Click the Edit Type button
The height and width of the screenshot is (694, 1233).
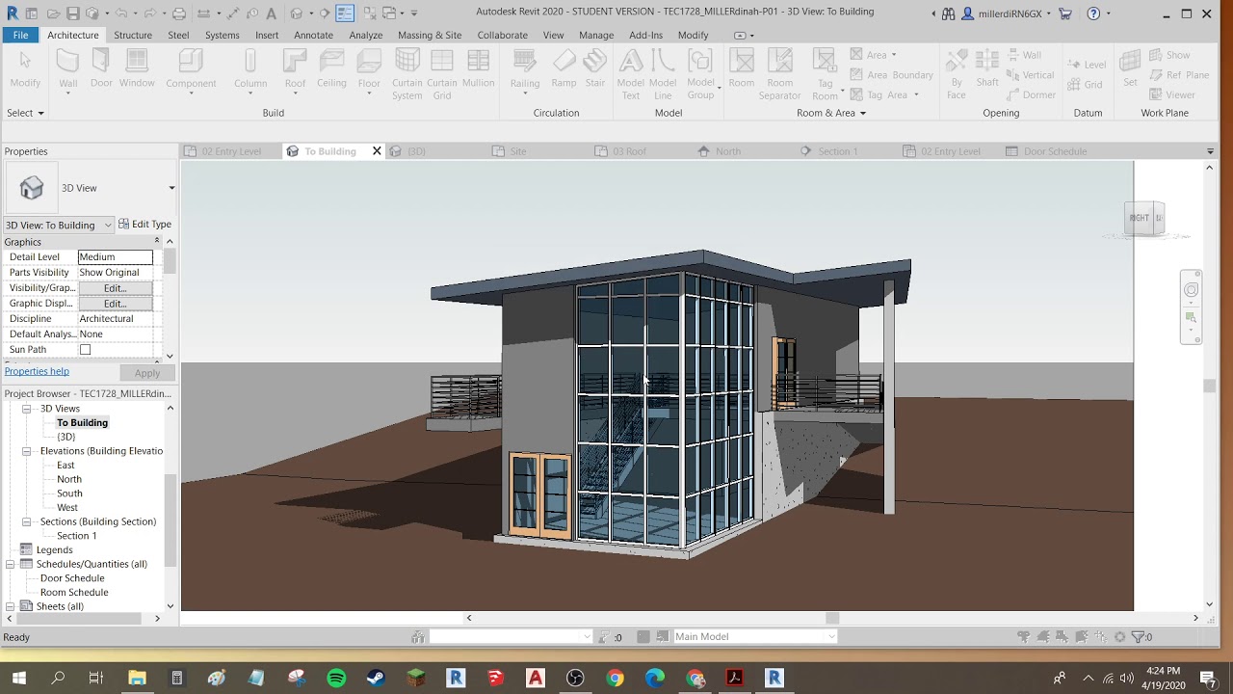pos(144,225)
